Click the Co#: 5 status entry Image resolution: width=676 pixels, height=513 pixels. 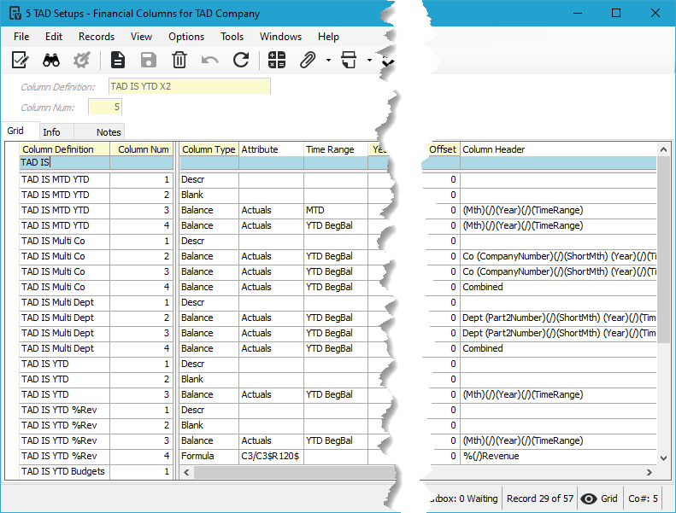tap(643, 498)
